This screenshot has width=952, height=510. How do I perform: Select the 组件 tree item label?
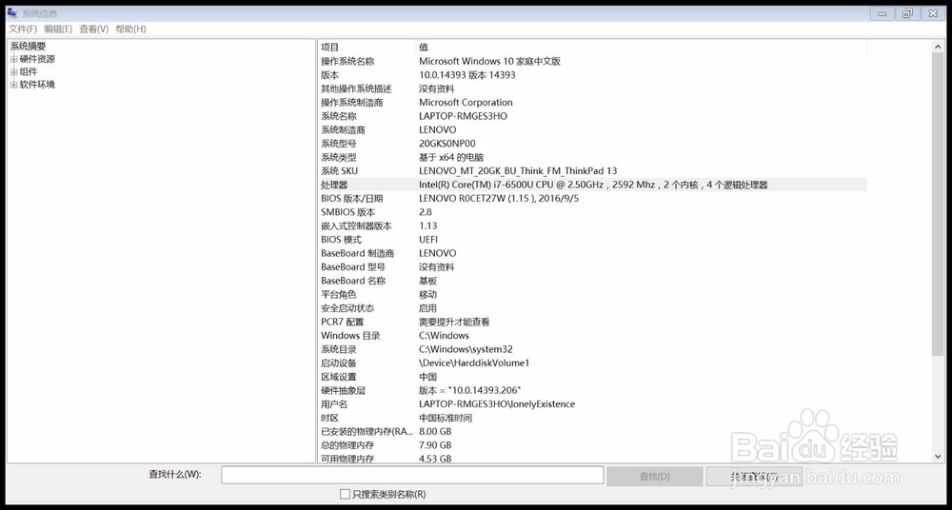click(29, 71)
